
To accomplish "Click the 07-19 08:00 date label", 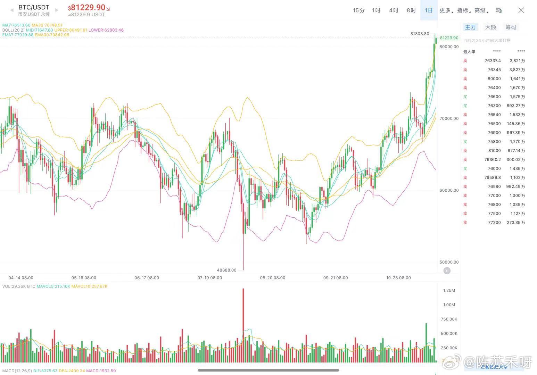I will pos(210,278).
